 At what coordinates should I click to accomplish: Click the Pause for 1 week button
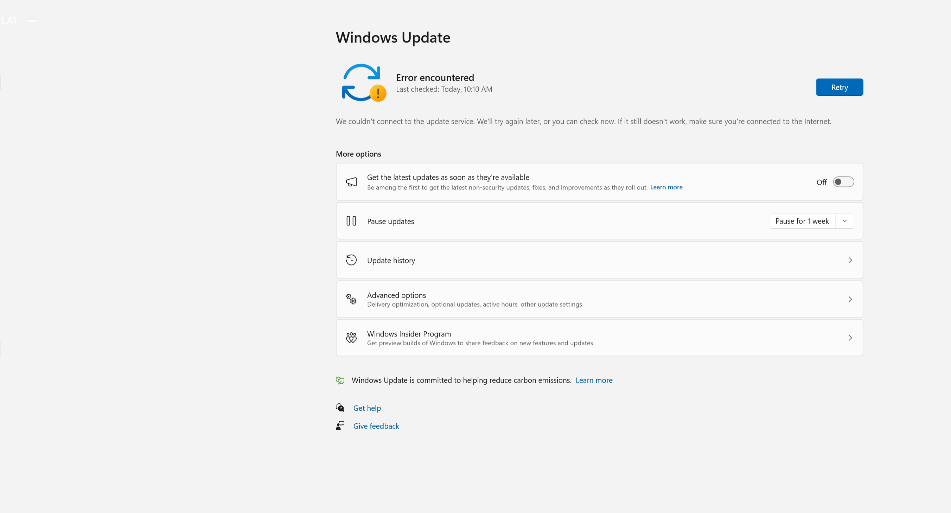point(802,221)
